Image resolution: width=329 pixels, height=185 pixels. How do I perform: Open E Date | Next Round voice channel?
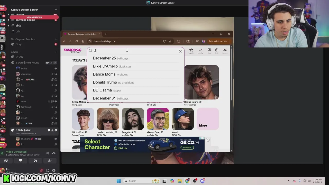27,63
